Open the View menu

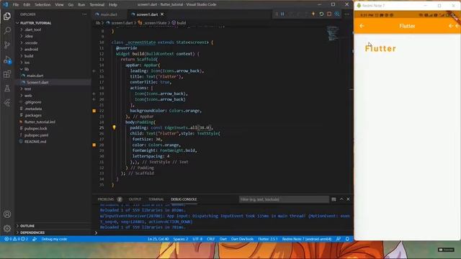tap(59, 5)
